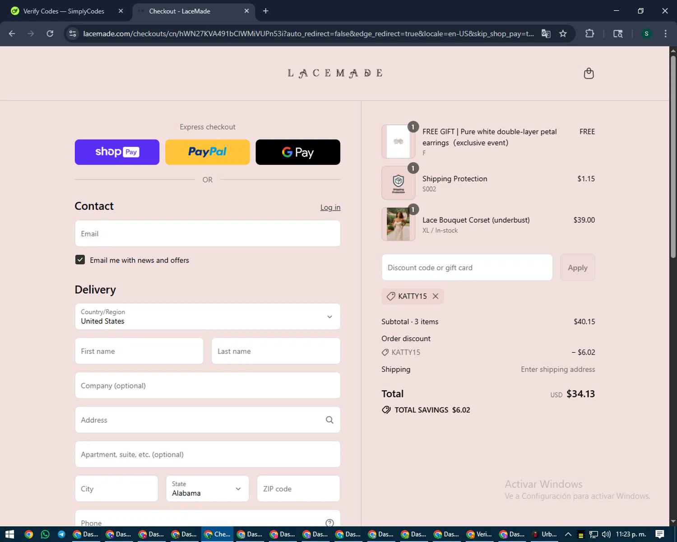Open Telegram from the taskbar
Image resolution: width=677 pixels, height=542 pixels.
61,534
